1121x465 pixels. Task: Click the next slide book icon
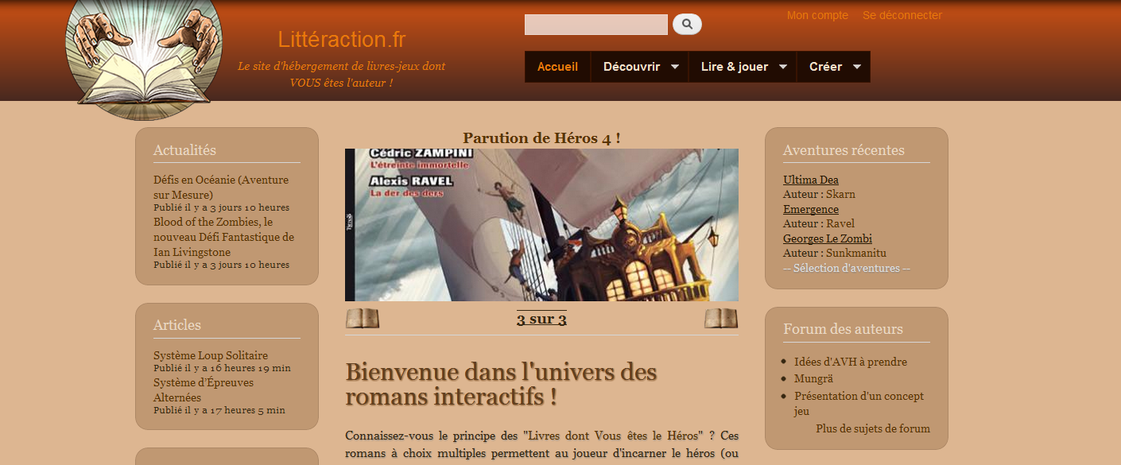pos(721,319)
